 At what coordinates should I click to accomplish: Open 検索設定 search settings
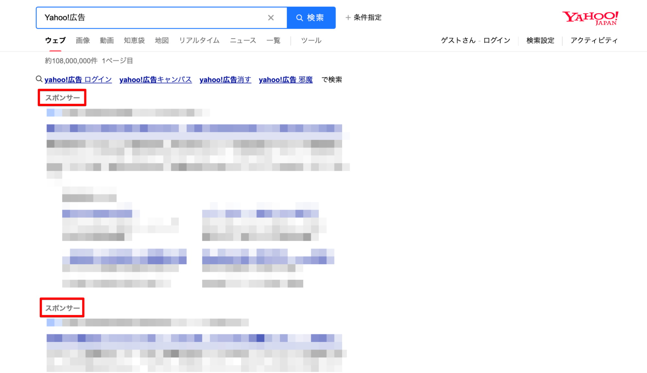click(x=540, y=40)
